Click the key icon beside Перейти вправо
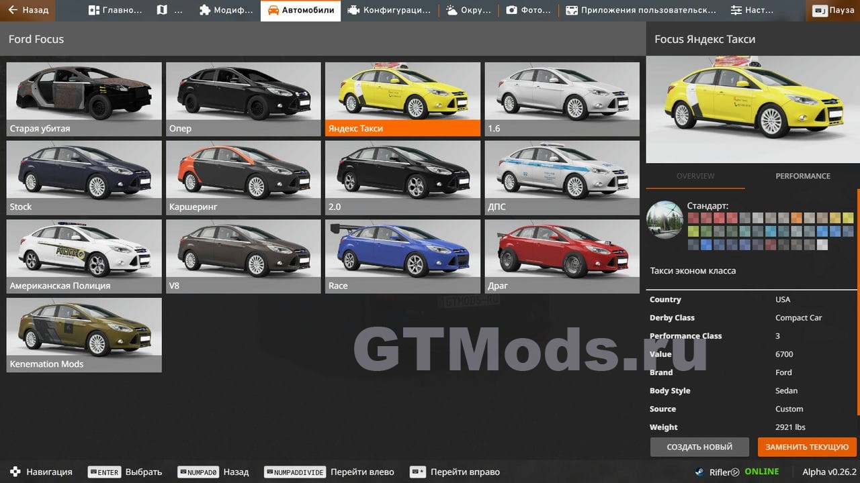860x483 pixels. coord(418,472)
